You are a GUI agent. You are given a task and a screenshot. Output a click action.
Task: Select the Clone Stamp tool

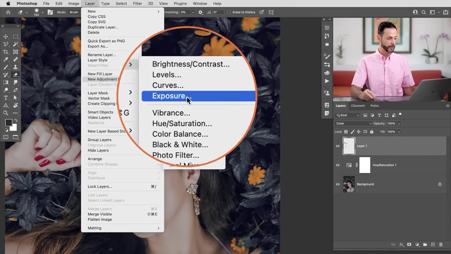coord(15,67)
